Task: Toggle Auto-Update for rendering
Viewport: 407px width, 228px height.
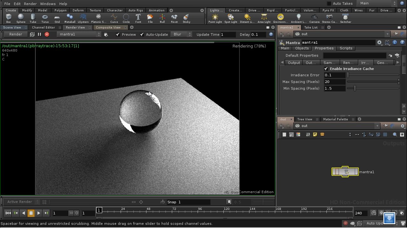Action: (x=142, y=34)
